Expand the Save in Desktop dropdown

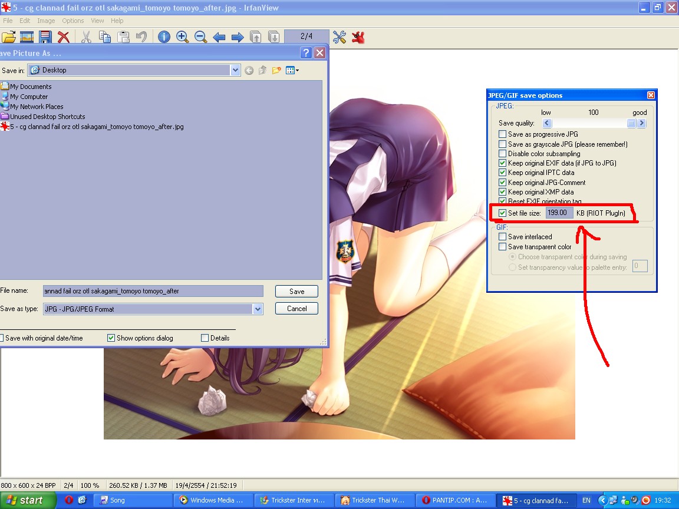pos(235,70)
